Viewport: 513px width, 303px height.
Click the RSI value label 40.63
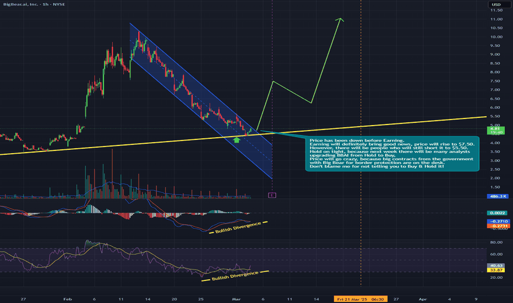coord(496,266)
